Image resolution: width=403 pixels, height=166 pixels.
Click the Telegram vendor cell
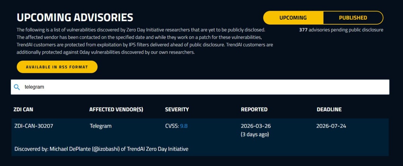click(101, 126)
